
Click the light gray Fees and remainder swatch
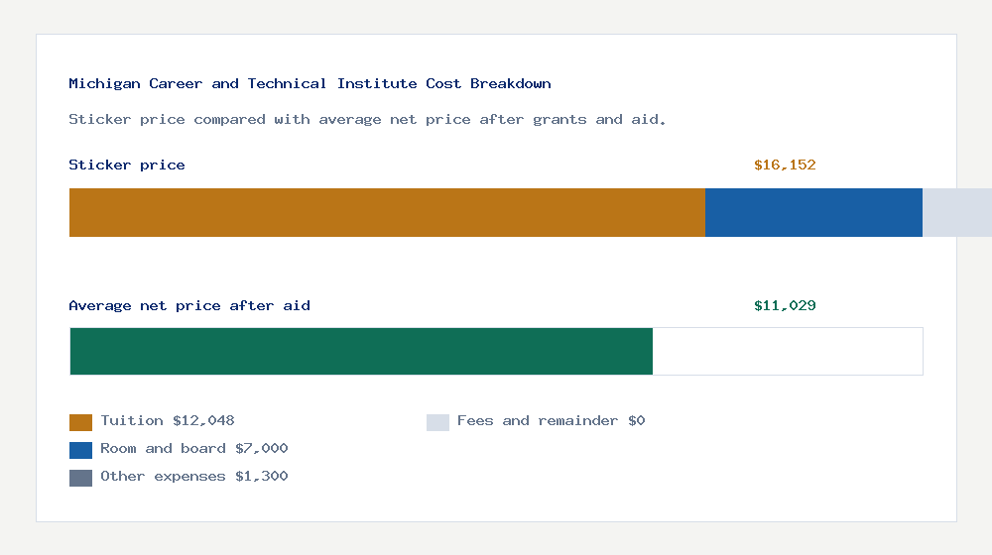(x=437, y=422)
